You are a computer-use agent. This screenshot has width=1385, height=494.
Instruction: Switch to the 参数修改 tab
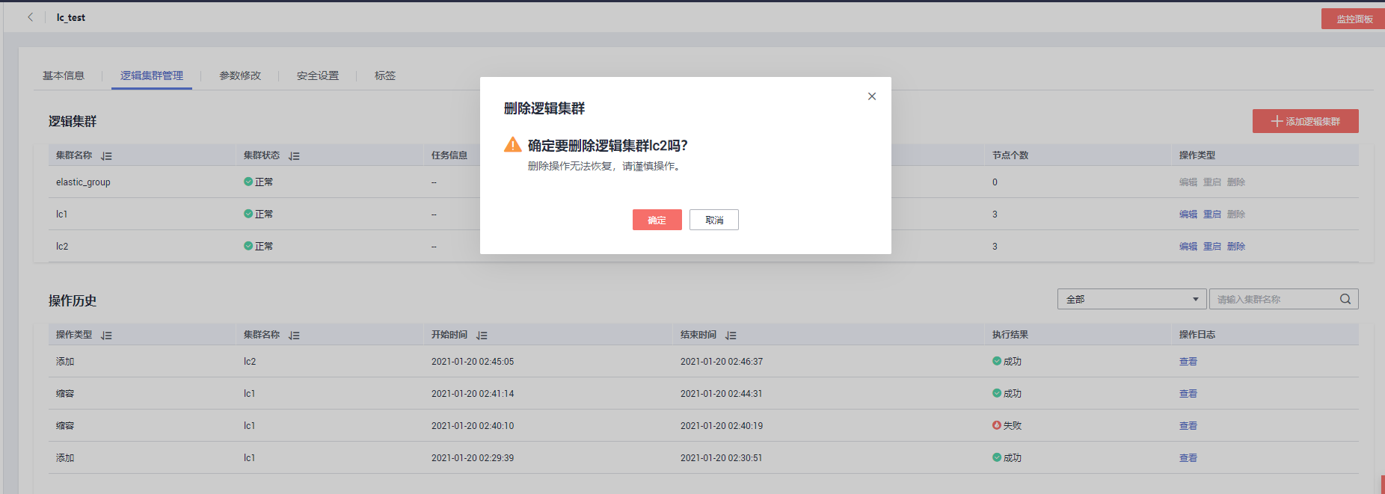(x=240, y=75)
